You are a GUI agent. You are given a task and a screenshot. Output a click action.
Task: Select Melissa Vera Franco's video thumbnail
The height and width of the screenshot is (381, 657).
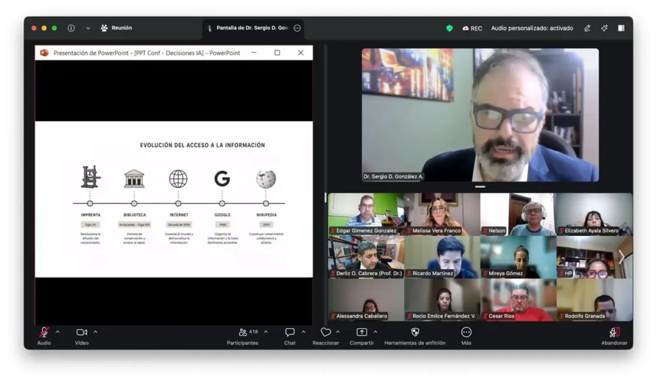(x=442, y=214)
